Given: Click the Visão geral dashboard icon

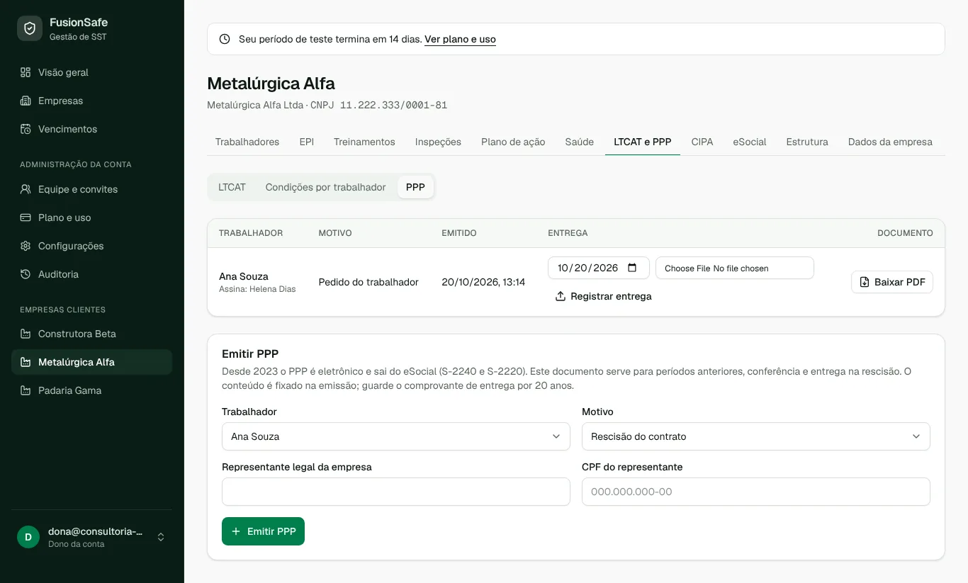Looking at the screenshot, I should [x=26, y=72].
